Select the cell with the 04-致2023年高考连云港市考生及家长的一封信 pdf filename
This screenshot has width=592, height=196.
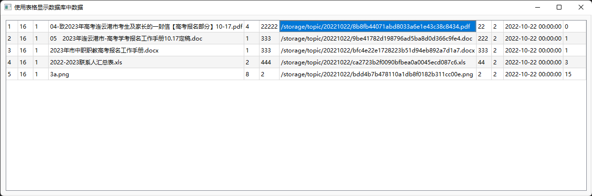[x=146, y=27]
